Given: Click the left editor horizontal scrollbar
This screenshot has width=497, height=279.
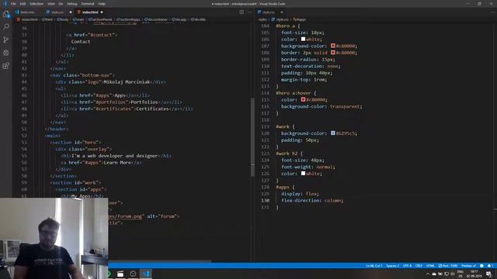Looking at the screenshot, I should click(x=159, y=261).
